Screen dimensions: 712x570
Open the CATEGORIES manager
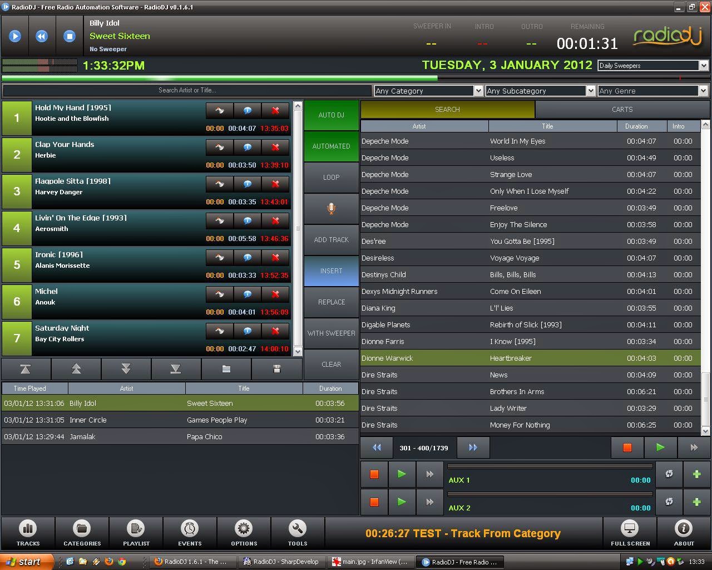point(82,533)
